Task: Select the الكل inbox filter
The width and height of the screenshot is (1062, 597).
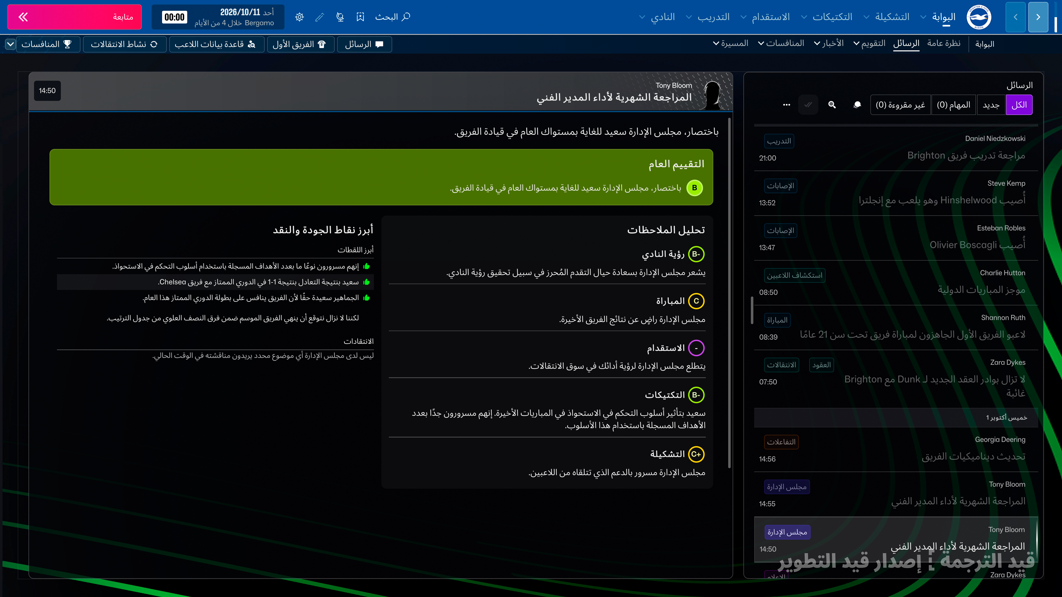Action: point(1019,105)
